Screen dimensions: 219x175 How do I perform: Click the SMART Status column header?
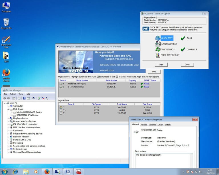click(x=150, y=80)
